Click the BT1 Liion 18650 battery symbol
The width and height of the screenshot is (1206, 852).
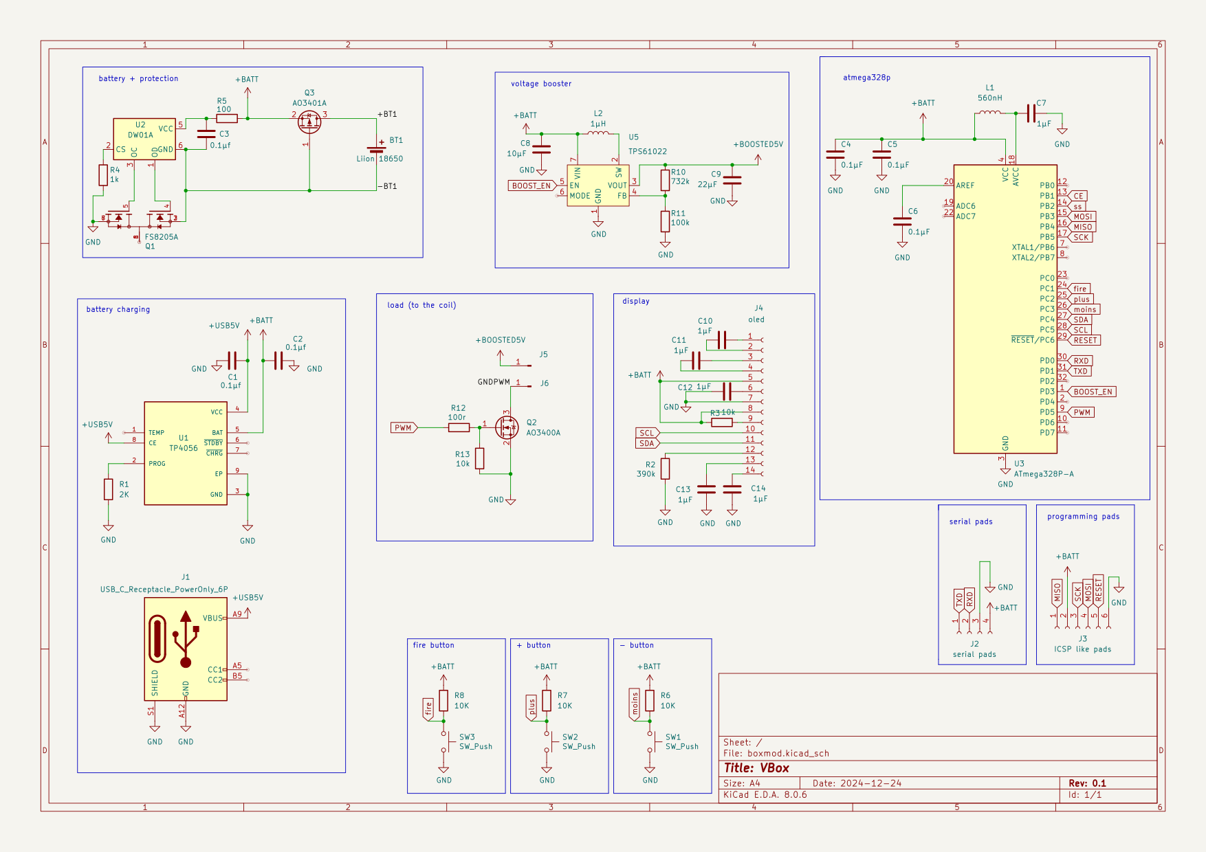[x=376, y=149]
